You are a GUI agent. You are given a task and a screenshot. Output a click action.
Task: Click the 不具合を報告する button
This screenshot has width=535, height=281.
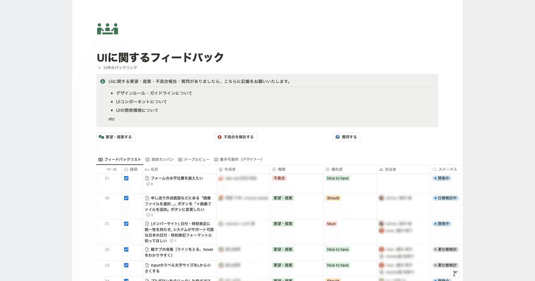coord(236,137)
